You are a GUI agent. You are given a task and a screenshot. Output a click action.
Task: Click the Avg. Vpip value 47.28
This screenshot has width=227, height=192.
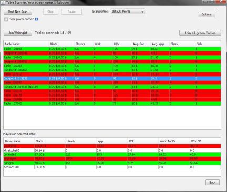(154, 103)
